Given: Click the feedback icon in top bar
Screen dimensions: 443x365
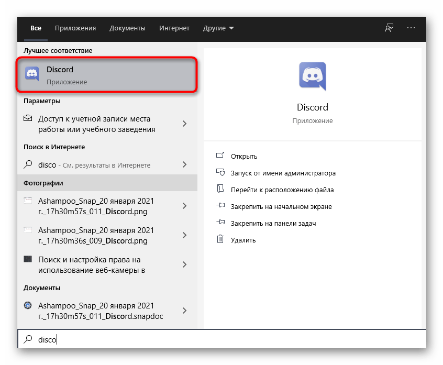Looking at the screenshot, I should click(x=389, y=28).
